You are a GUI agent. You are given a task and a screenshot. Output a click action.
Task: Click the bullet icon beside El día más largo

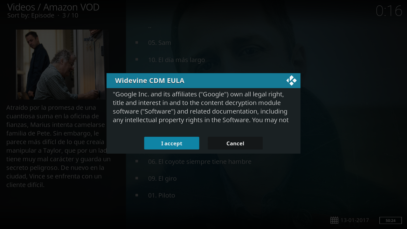tap(137, 59)
